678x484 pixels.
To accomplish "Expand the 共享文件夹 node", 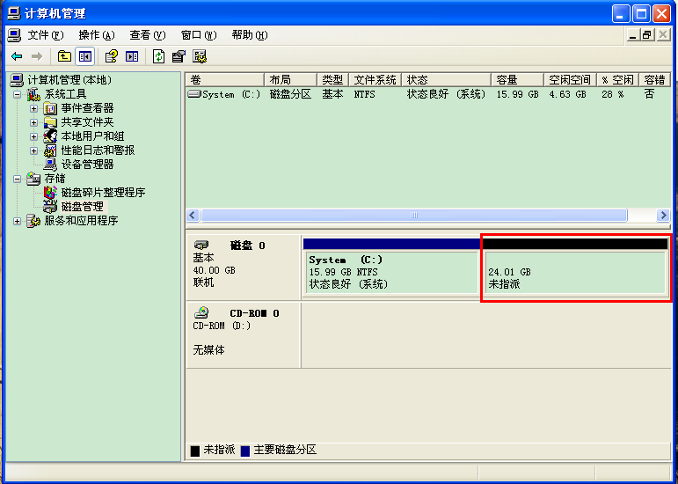I will (x=33, y=122).
